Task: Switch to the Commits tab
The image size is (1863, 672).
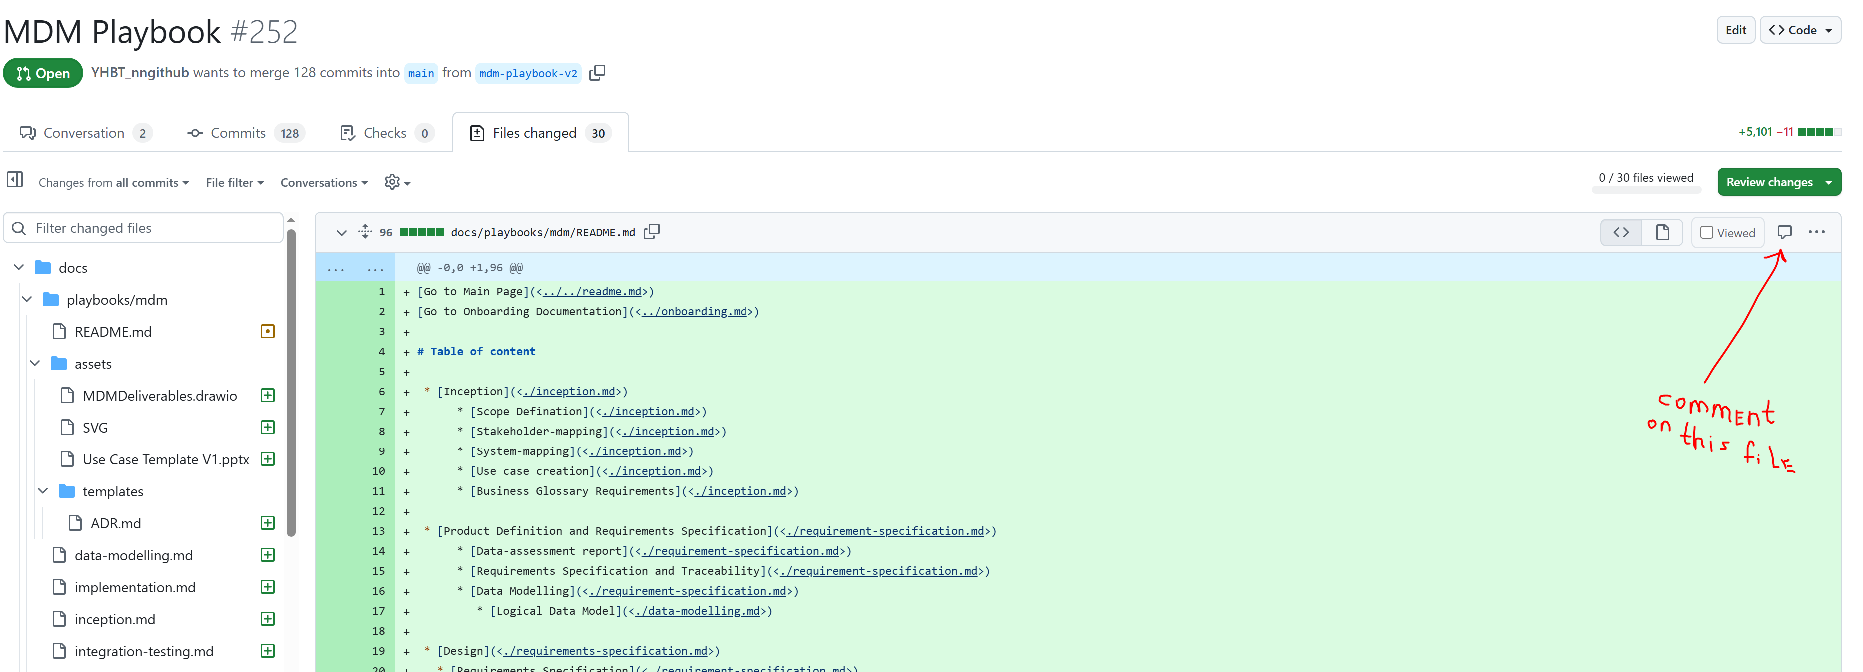Action: [x=246, y=133]
